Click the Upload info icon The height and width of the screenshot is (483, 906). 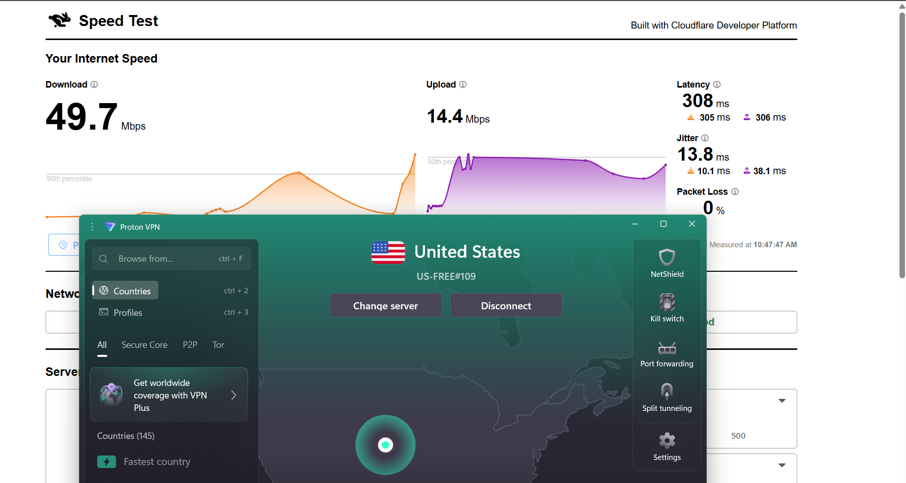coord(463,85)
